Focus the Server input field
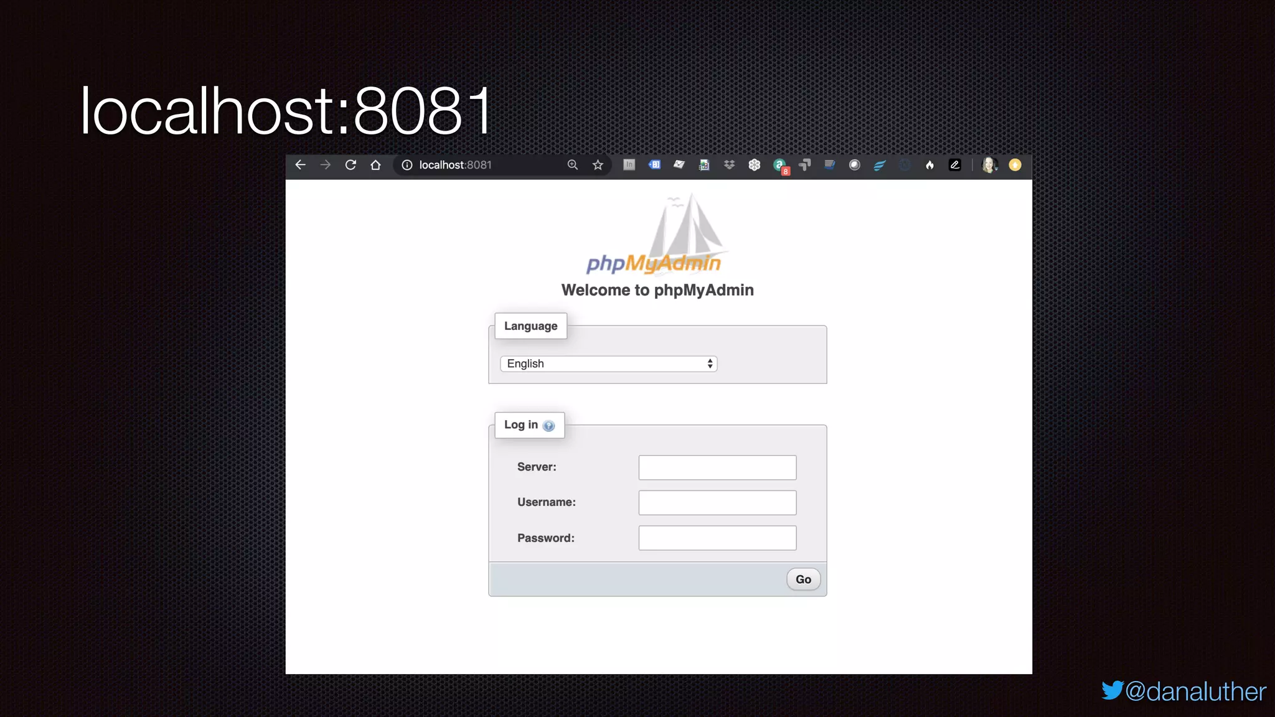1275x717 pixels. [717, 467]
